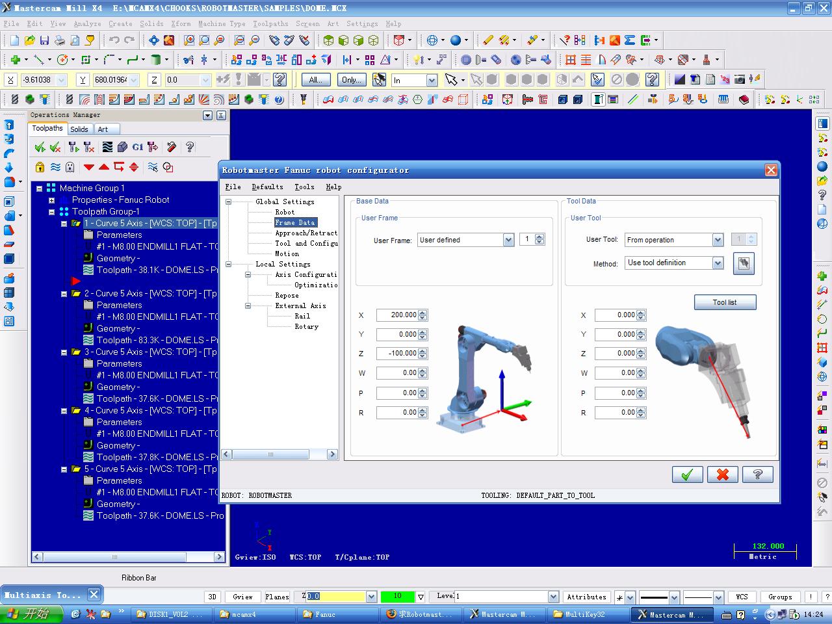Collapse operation 2 Curve 5 Axis node

pos(64,294)
